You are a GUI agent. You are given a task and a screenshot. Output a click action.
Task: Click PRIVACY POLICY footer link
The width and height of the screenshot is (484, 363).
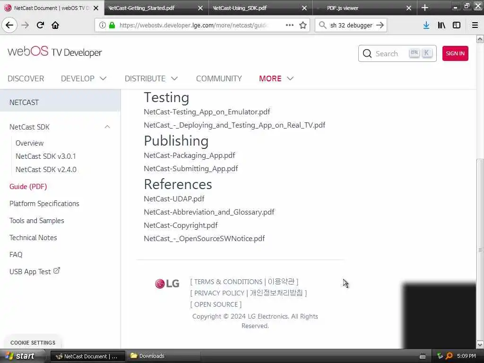[219, 293]
